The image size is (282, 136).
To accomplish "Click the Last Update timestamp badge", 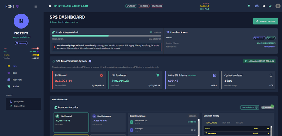I will coord(259,61).
